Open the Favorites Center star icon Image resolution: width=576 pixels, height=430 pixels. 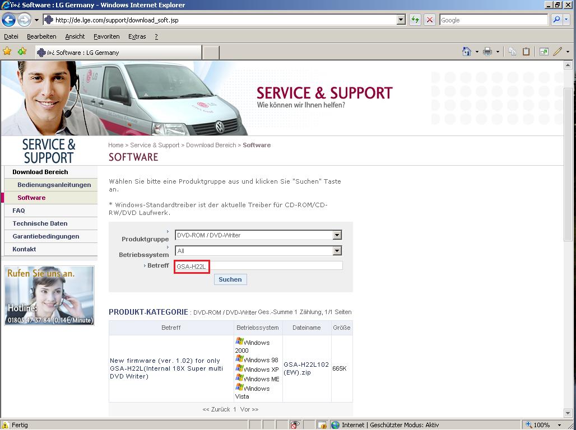[7, 52]
